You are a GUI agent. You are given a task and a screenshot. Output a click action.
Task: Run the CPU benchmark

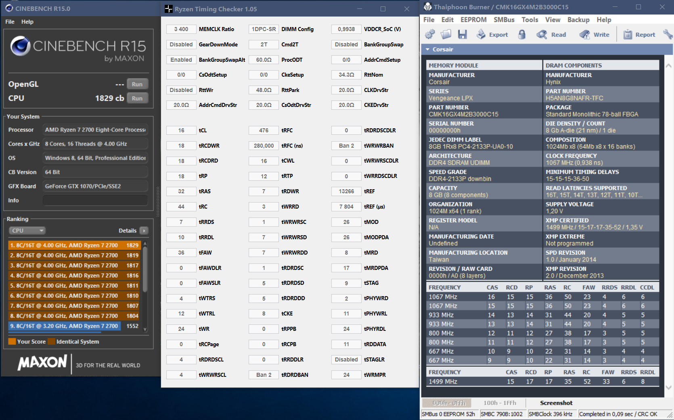[137, 98]
